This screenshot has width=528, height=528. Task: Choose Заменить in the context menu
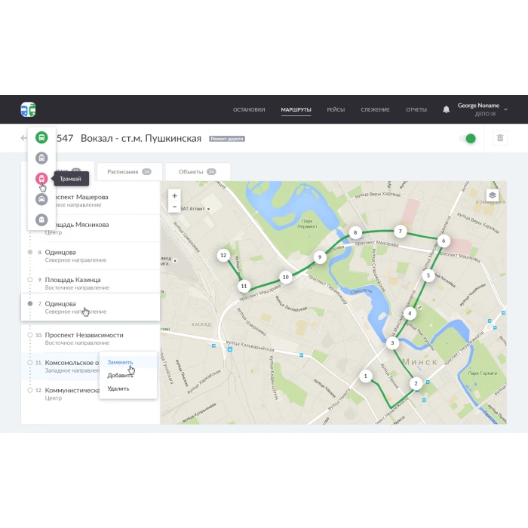(x=120, y=362)
